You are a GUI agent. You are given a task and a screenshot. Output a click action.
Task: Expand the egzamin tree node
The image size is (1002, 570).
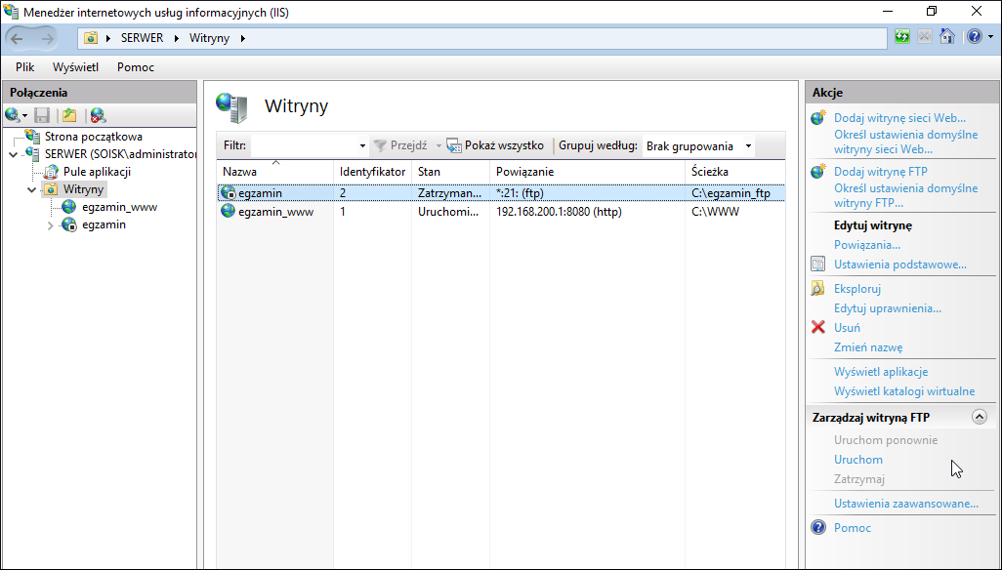click(51, 225)
